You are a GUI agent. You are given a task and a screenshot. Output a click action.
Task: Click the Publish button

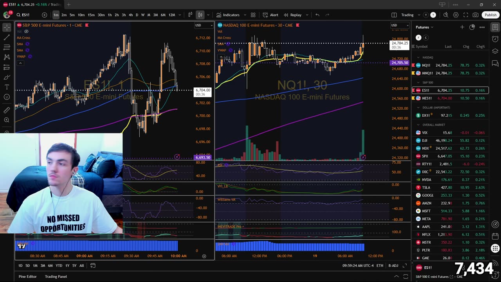coord(490,15)
